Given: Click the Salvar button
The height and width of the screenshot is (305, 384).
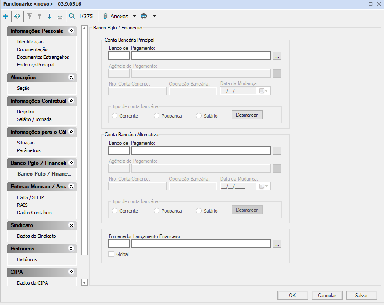Looking at the screenshot, I should click(361, 296).
